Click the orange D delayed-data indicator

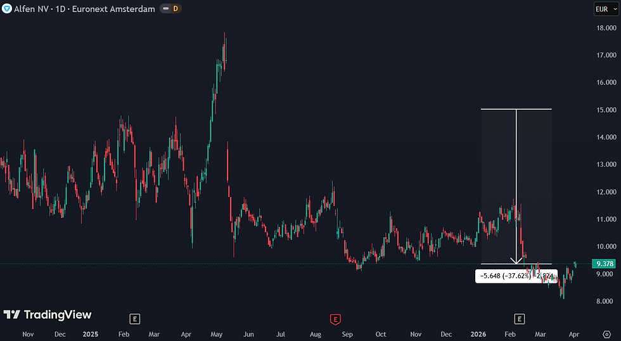[x=176, y=8]
